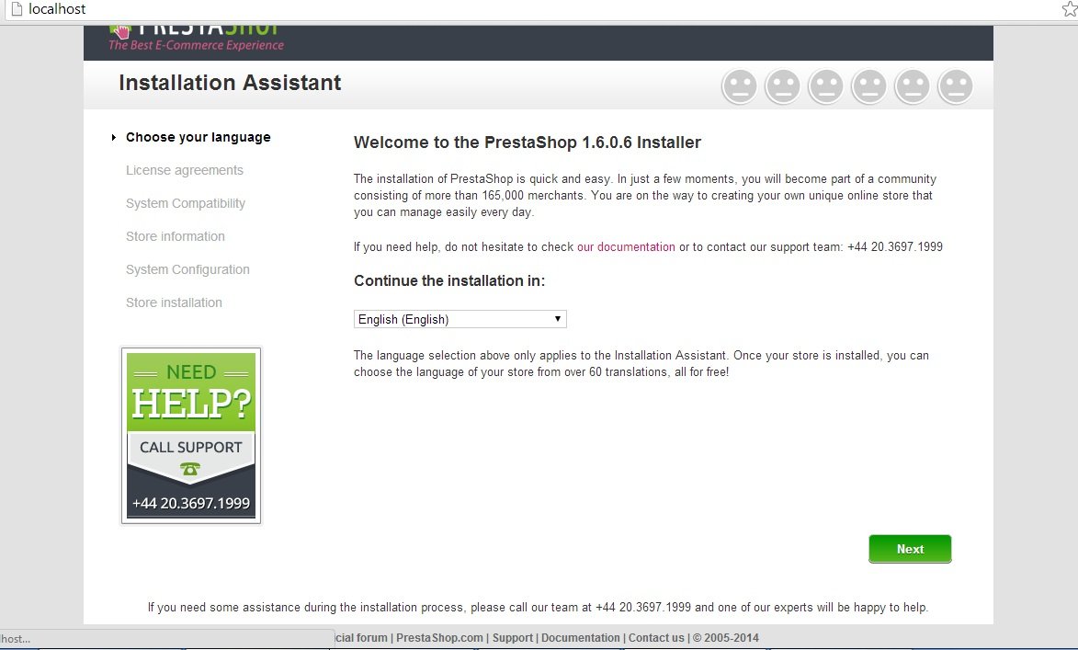Click the third smiley face progress icon

[825, 86]
